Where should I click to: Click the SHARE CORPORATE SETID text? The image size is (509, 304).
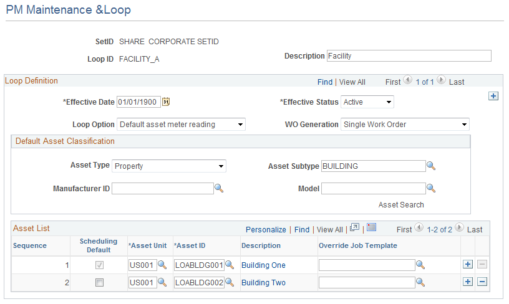click(x=169, y=42)
